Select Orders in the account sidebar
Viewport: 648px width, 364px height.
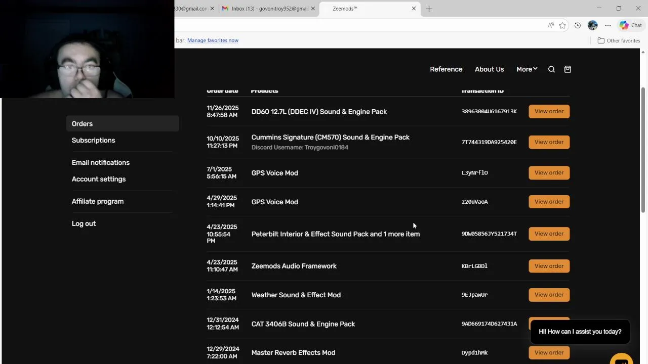tap(123, 124)
